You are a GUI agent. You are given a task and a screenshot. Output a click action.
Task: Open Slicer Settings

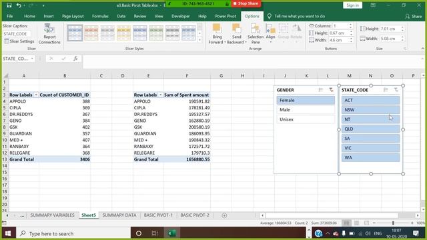click(x=19, y=41)
